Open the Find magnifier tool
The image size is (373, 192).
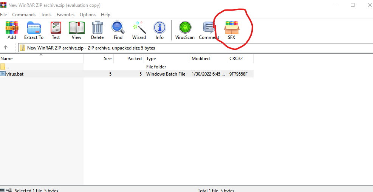[118, 30]
